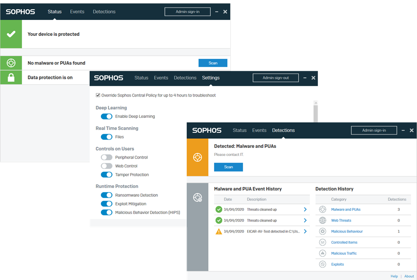Open the Settings tab
This screenshot has width=417, height=280.
coord(210,78)
